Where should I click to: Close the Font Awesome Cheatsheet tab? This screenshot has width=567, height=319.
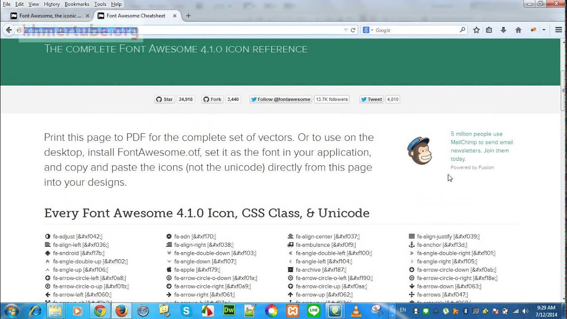tap(175, 16)
